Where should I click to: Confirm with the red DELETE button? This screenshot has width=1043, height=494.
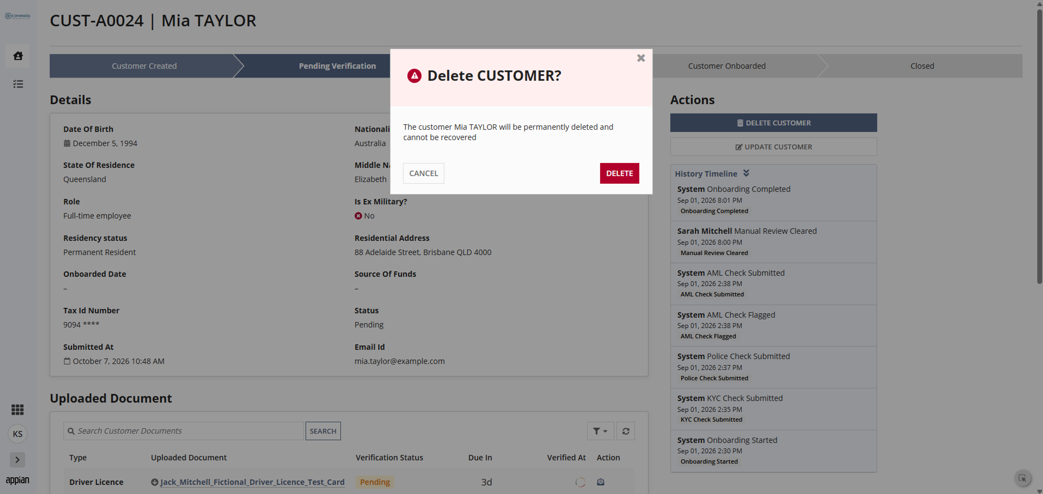619,173
